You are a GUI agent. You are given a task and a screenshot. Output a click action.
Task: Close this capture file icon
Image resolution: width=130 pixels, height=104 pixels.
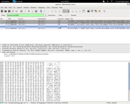[29, 11]
